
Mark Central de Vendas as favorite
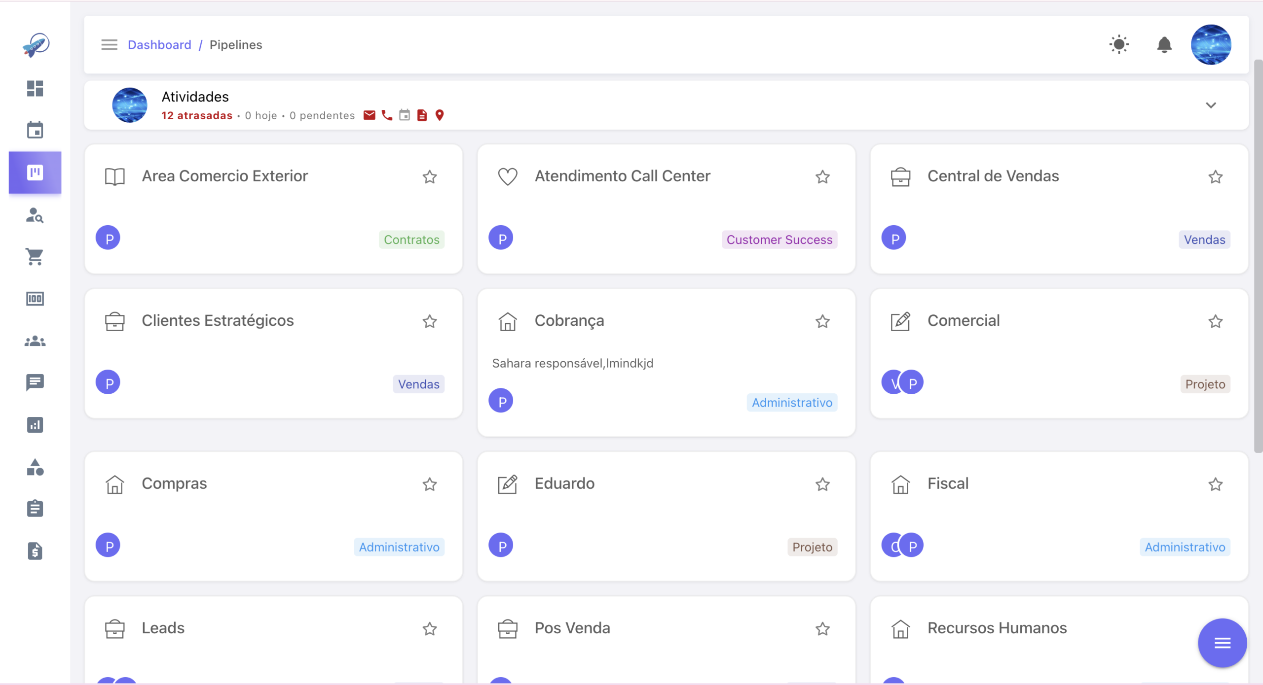coord(1216,177)
